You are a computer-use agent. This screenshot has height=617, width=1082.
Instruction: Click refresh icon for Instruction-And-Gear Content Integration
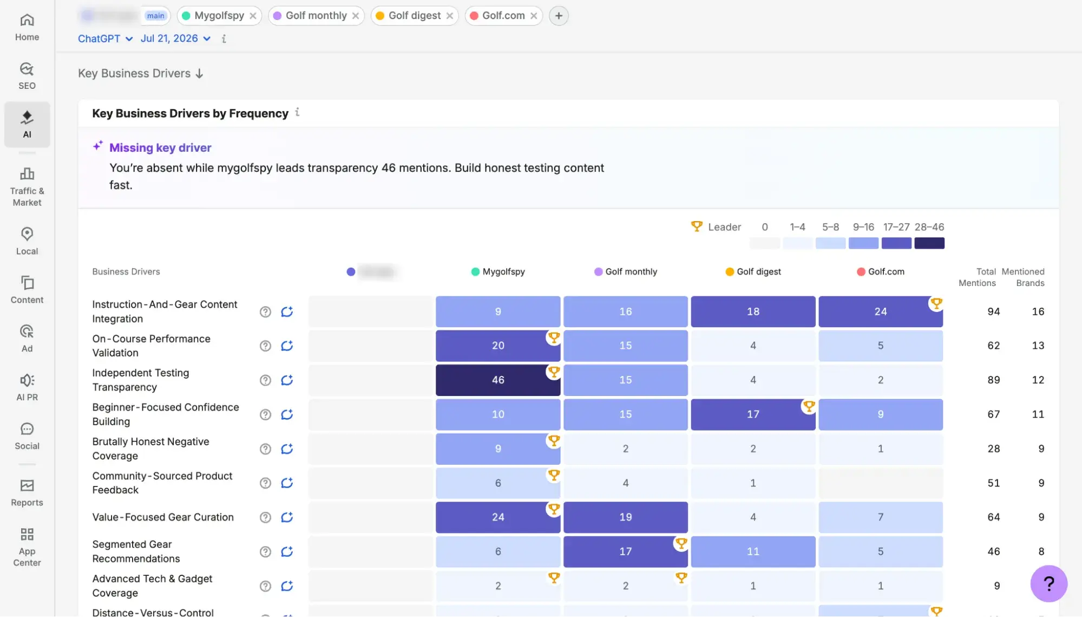(287, 311)
